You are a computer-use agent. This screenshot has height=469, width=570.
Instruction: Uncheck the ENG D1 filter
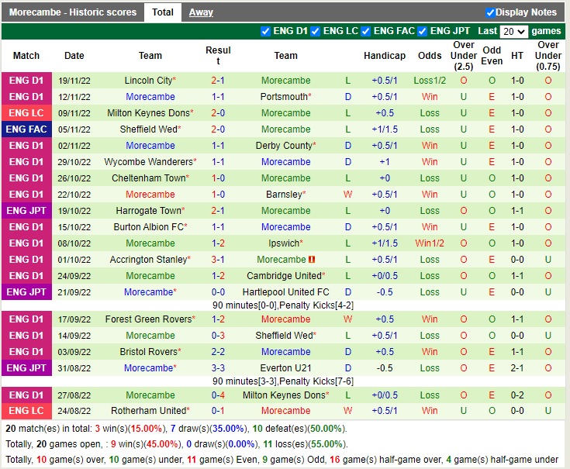pyautogui.click(x=265, y=32)
